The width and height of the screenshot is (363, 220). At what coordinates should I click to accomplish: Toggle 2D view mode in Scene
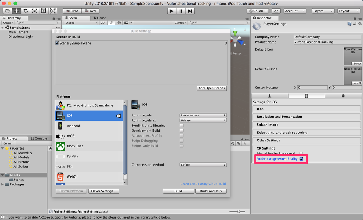click(x=102, y=23)
